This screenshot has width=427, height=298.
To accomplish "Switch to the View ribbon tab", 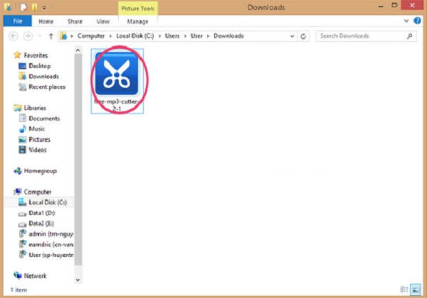I will 103,21.
